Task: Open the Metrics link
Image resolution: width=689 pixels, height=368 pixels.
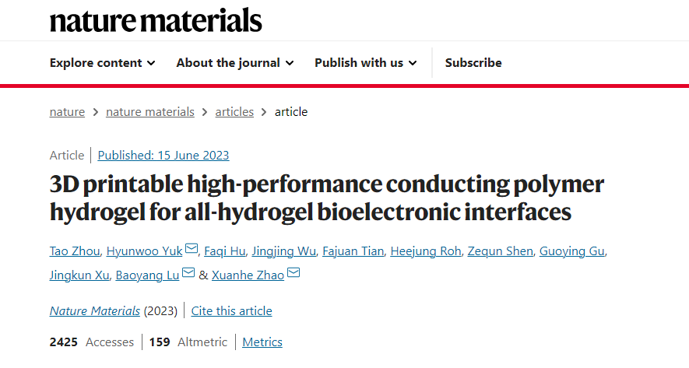Action: click(x=262, y=342)
